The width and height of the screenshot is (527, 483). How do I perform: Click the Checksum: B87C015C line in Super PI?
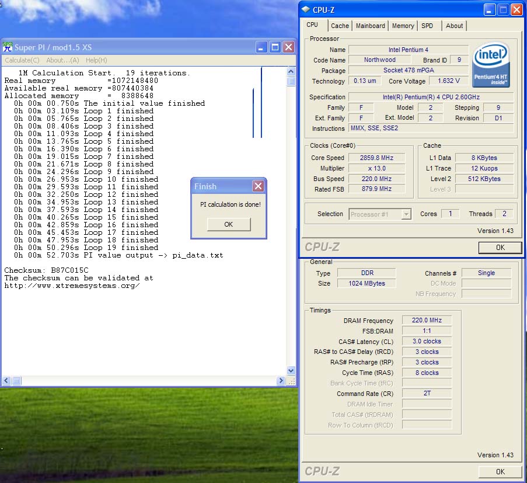point(46,270)
